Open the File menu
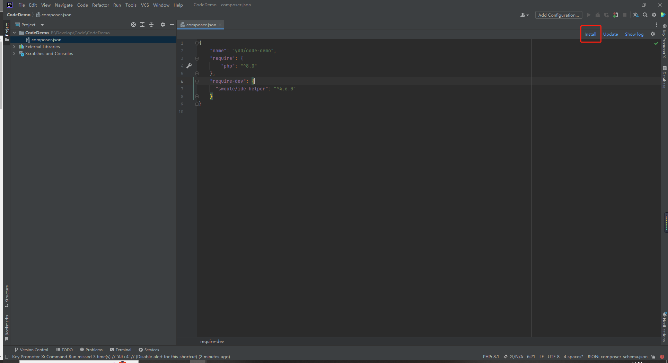Screen dimensions: 668x363 click(21, 5)
